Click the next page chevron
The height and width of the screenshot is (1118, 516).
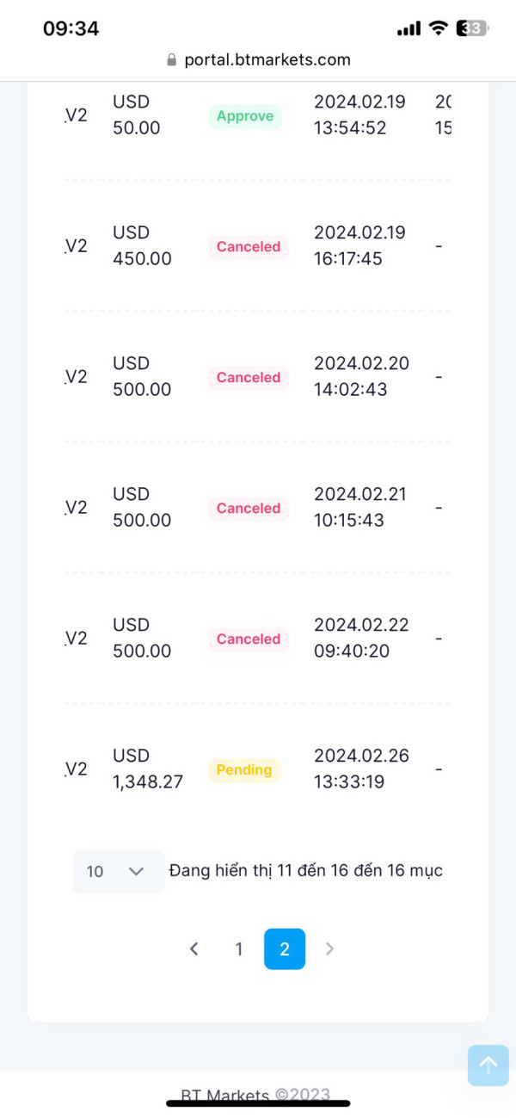coord(329,949)
